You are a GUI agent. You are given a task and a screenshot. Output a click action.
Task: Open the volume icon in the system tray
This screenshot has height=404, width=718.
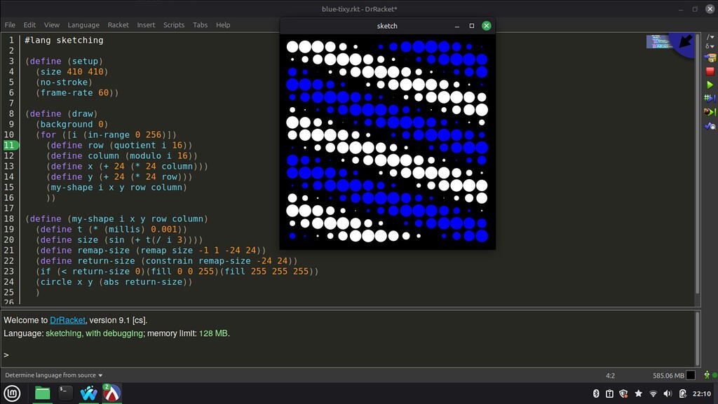click(x=667, y=393)
